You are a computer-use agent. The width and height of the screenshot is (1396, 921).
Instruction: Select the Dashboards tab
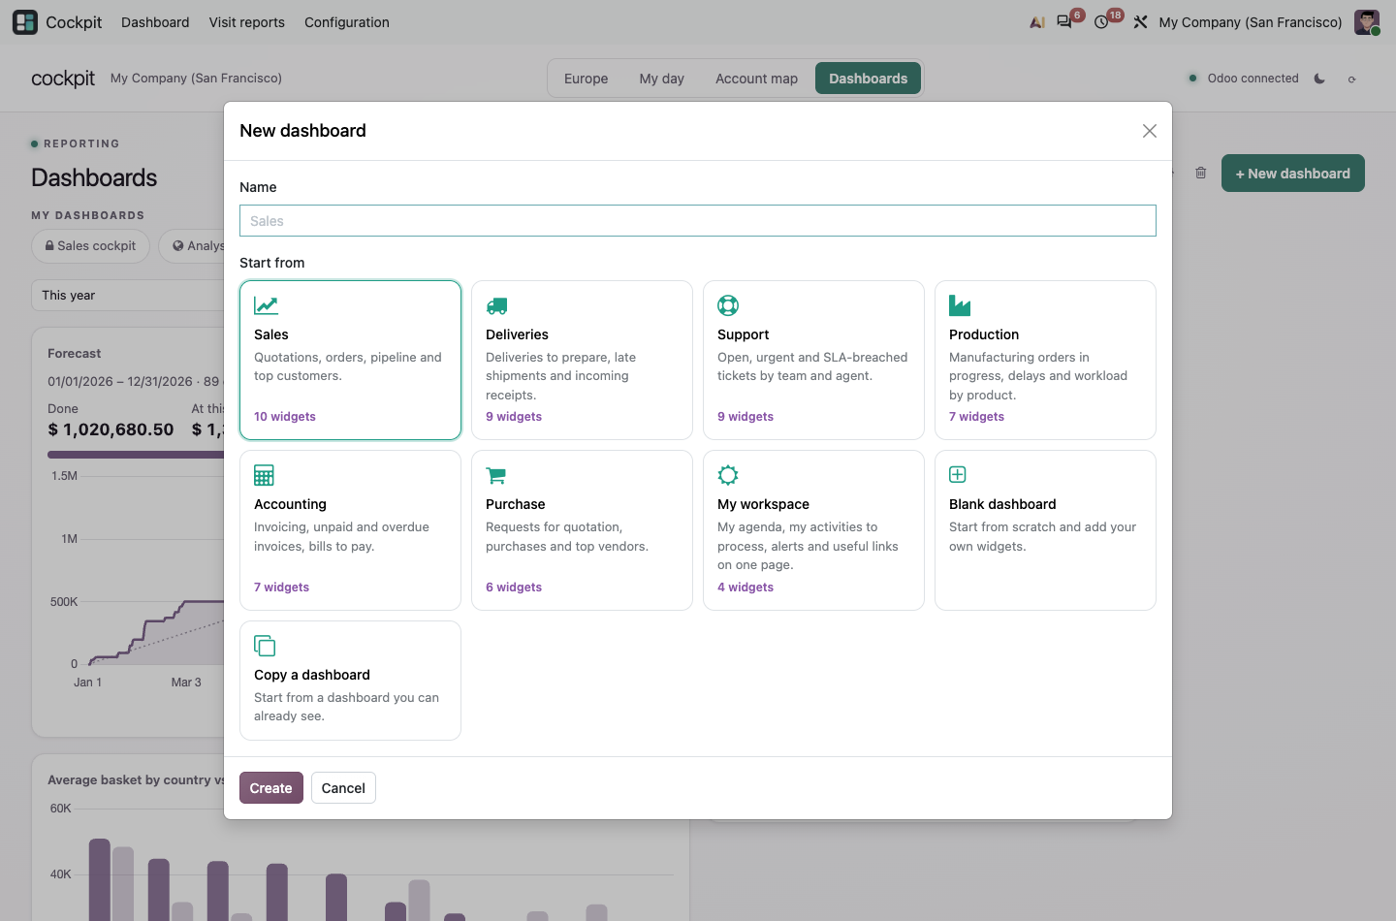click(869, 79)
